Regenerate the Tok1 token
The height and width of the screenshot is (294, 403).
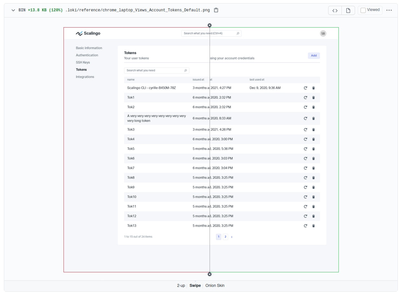(305, 97)
